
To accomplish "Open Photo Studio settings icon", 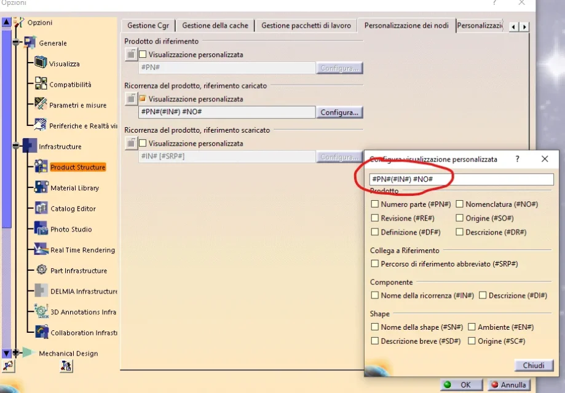I will [x=41, y=229].
